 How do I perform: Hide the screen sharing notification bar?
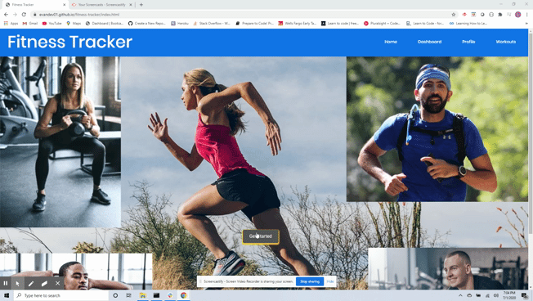pyautogui.click(x=330, y=281)
